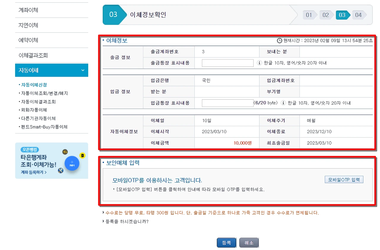Select step indicator 01 in the progress bar

click(x=309, y=15)
